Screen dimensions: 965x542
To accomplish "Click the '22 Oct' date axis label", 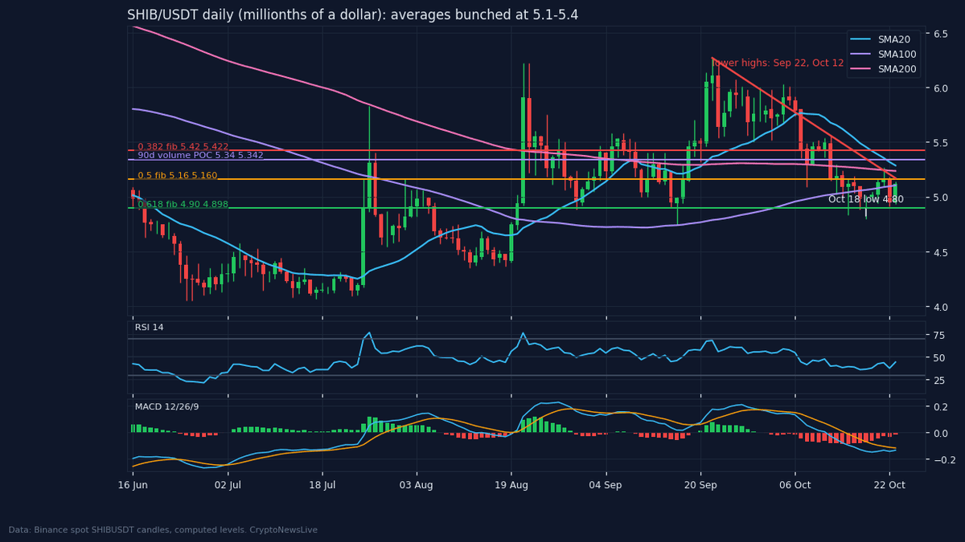I will click(889, 485).
